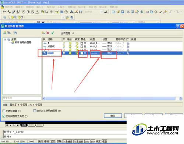Click the Save icon in AutoCAD toolbar

coord(123,12)
